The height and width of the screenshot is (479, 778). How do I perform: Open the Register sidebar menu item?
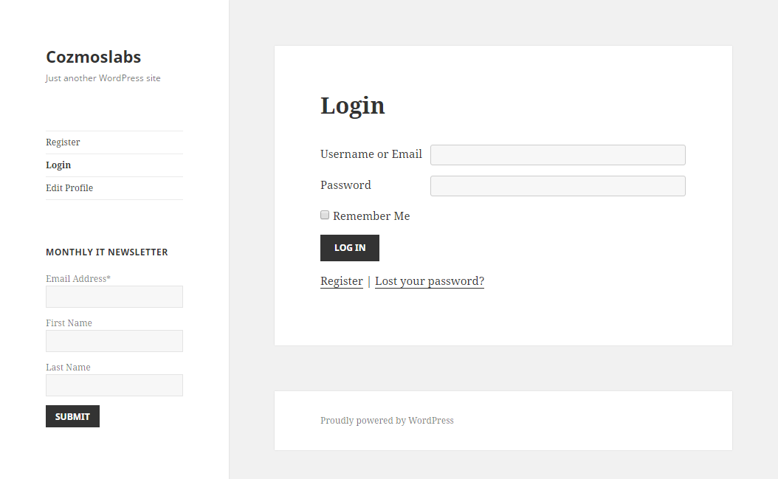63,142
